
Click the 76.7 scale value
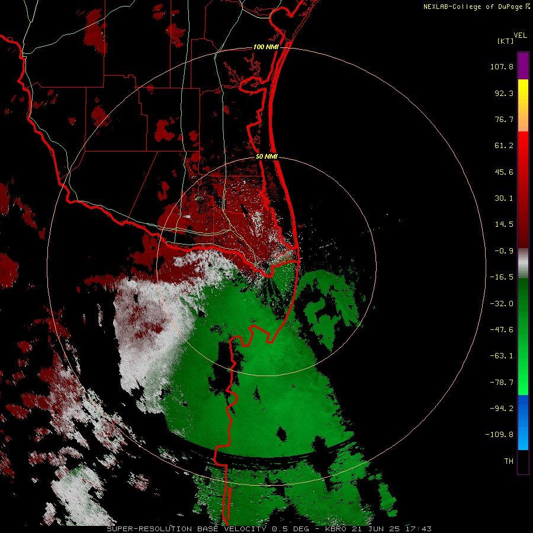pos(504,119)
